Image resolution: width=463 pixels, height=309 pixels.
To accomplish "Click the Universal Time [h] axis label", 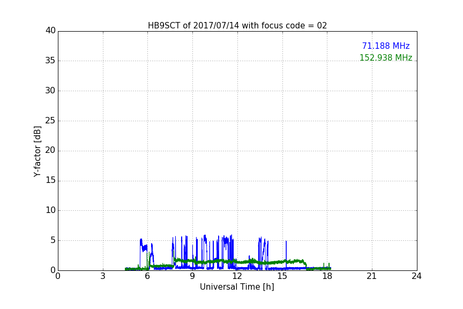I will (x=237, y=287).
